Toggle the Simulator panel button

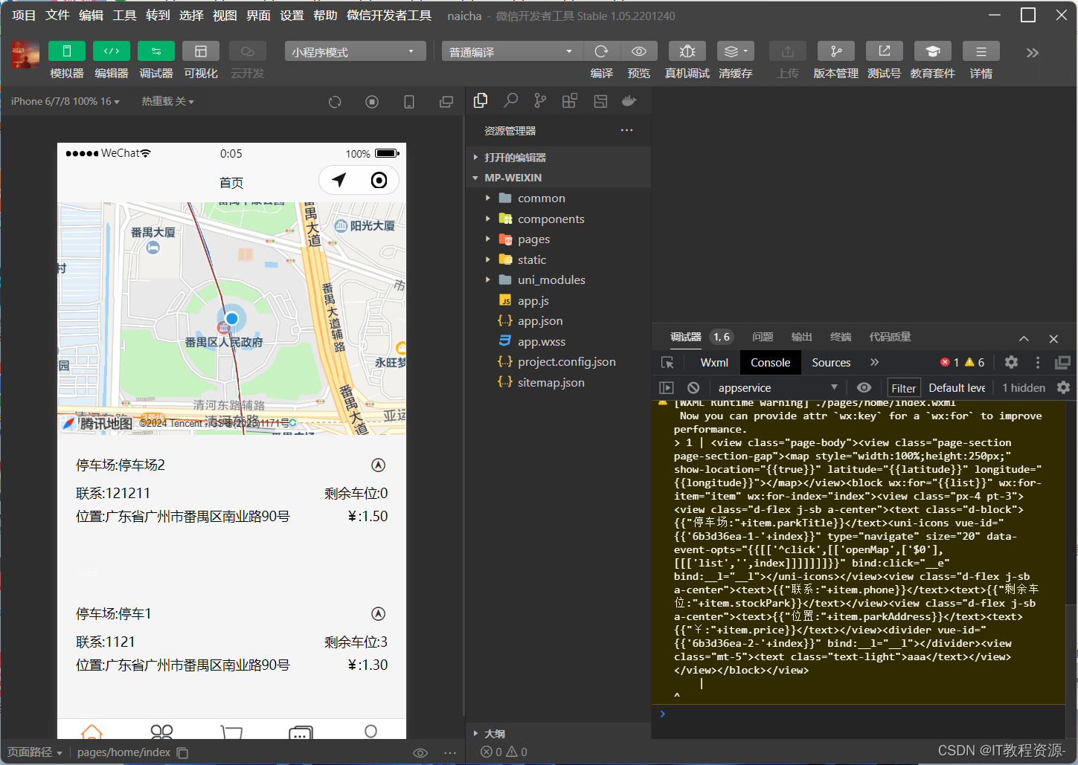tap(67, 51)
